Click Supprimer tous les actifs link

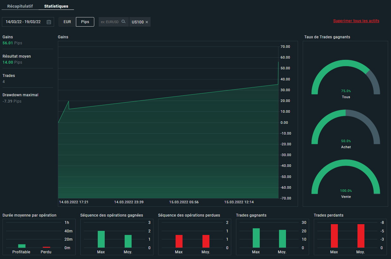pos(356,21)
